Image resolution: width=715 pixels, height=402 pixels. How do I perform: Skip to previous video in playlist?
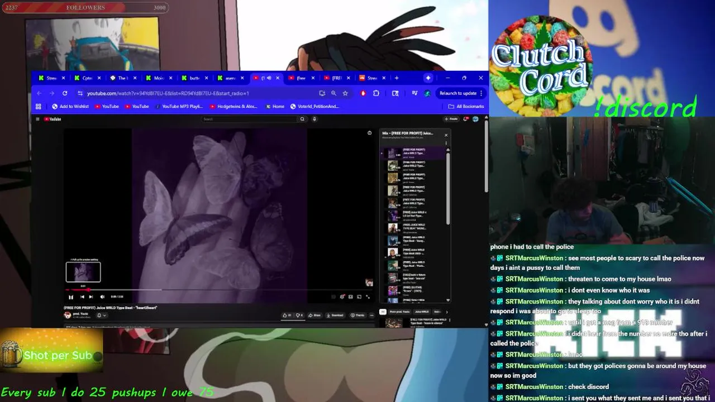[82, 297]
